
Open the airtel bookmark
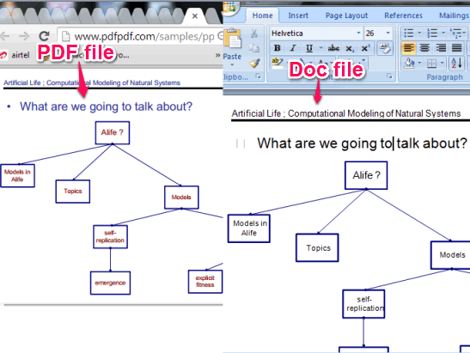pyautogui.click(x=15, y=55)
